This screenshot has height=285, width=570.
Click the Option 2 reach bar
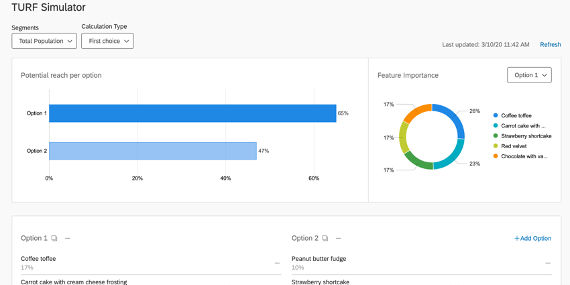pos(153,151)
